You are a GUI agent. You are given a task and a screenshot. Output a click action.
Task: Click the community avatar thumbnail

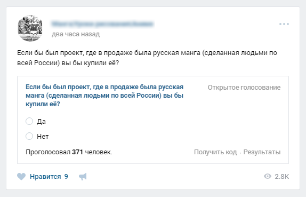(30, 28)
